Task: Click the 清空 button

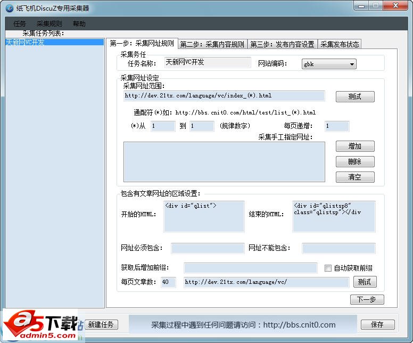Action: click(x=355, y=177)
